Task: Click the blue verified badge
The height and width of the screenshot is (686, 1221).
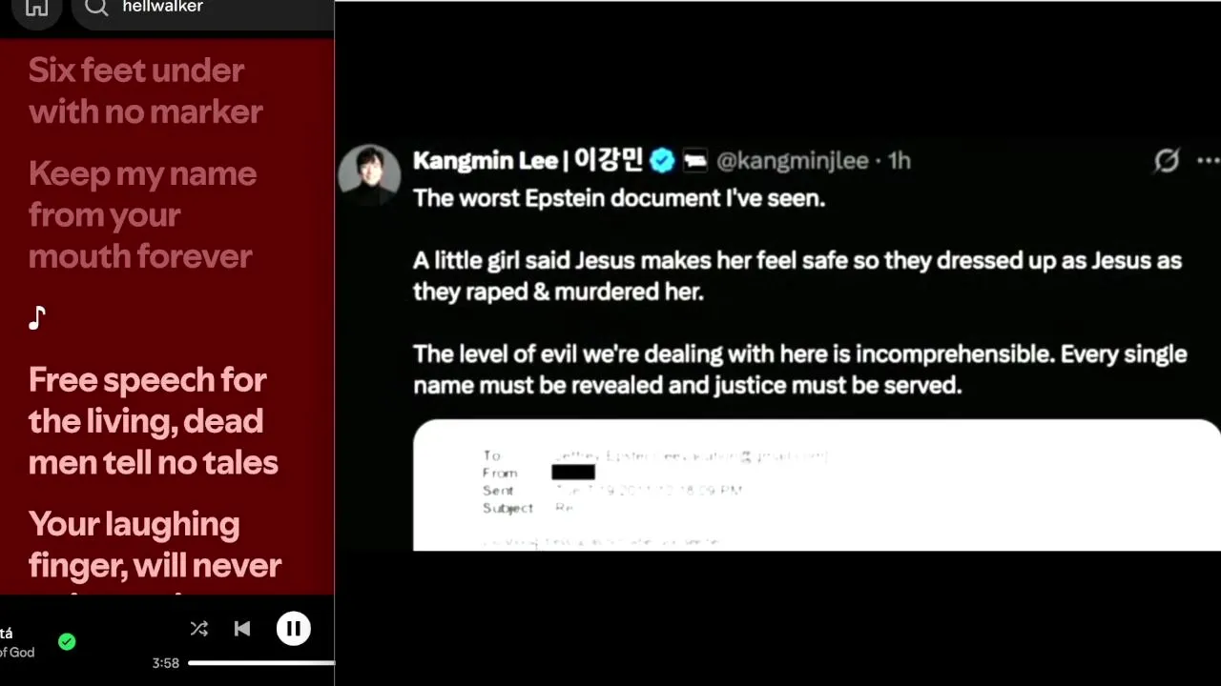Action: 662,161
